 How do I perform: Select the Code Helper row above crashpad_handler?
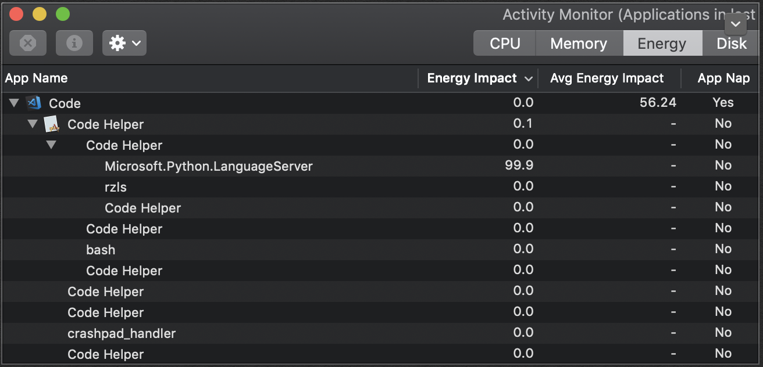pos(381,312)
